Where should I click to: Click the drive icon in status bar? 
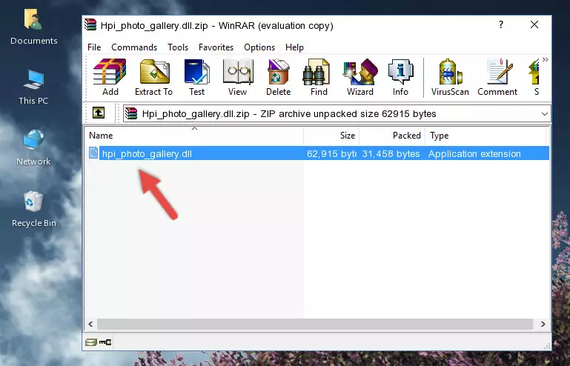[91, 342]
